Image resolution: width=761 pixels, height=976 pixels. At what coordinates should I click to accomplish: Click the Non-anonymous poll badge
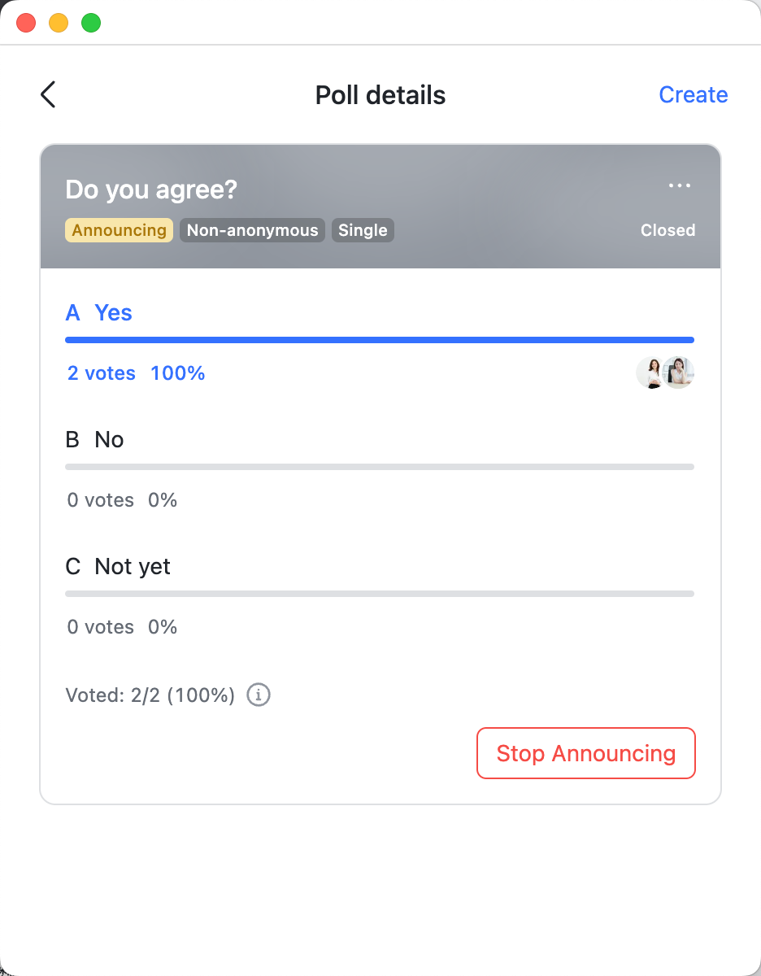(x=252, y=230)
